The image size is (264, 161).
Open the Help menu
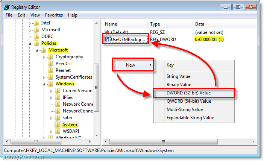tap(73, 15)
